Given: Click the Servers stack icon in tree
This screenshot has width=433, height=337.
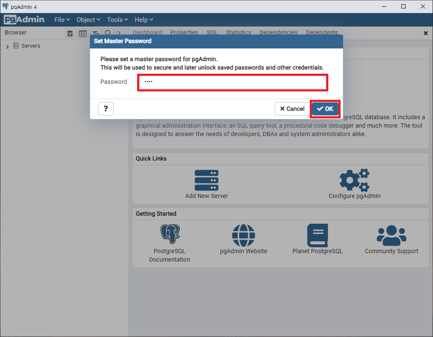Looking at the screenshot, I should [16, 46].
